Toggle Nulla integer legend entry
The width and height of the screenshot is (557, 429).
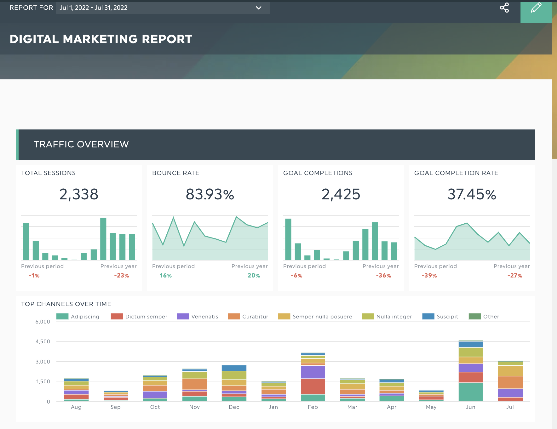tap(387, 317)
